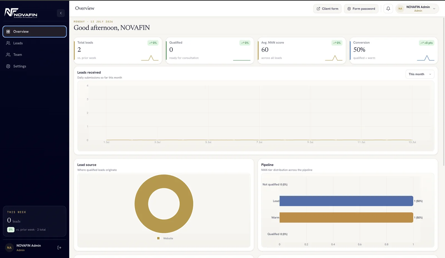Click the Team people icon in sidebar
Screen dimensions: 445x258
pos(8,54)
